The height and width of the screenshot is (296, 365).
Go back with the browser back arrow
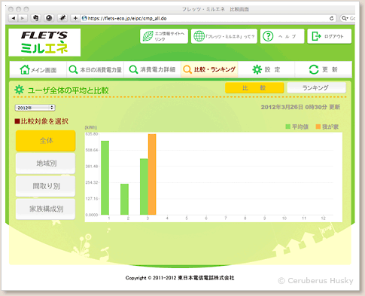point(14,18)
